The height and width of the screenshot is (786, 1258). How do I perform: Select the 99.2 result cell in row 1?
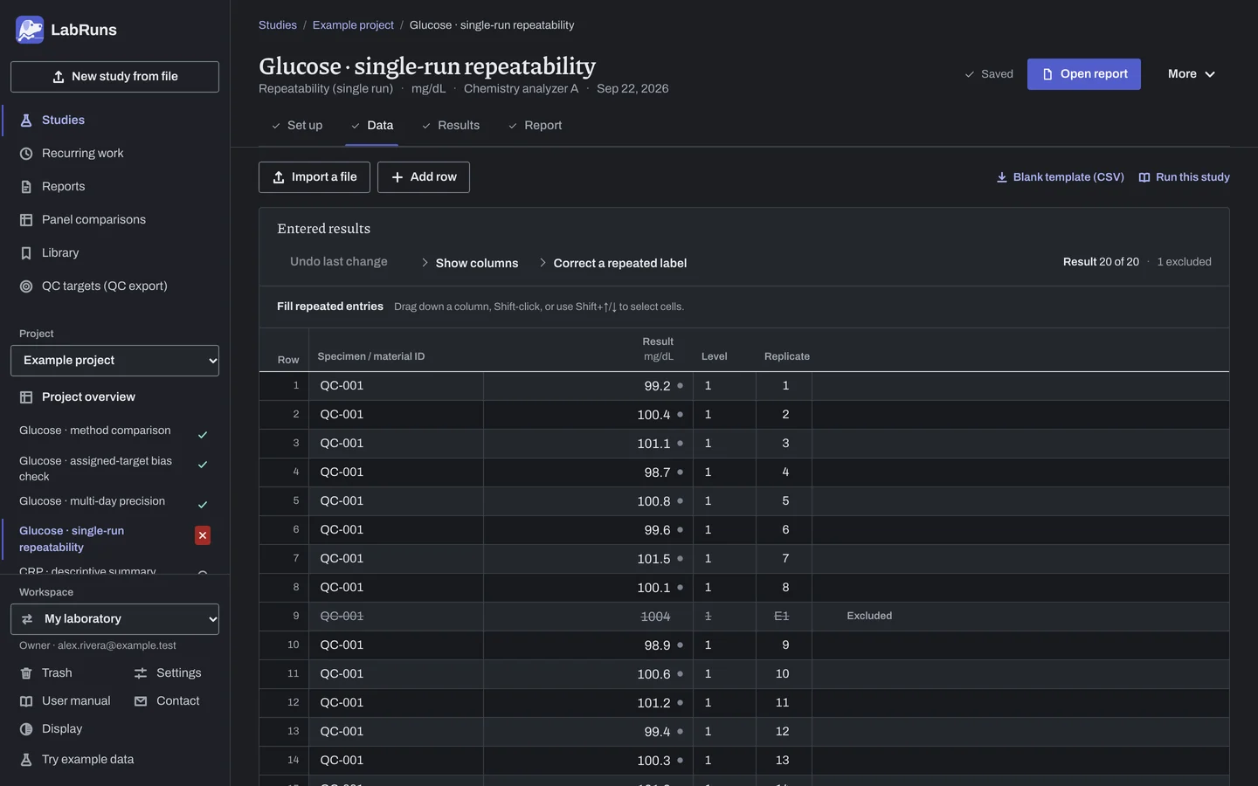pyautogui.click(x=588, y=386)
